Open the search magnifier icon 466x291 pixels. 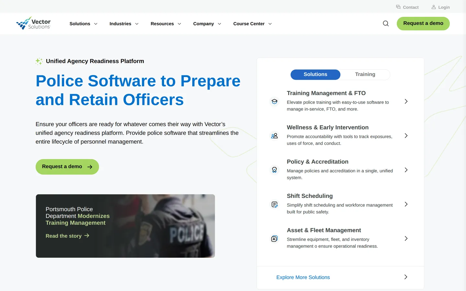(386, 24)
